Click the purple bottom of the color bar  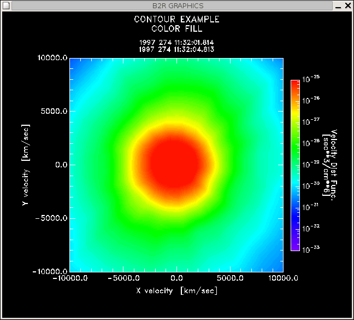295,246
